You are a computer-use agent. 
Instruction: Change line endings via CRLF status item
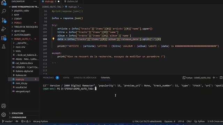coord(189,122)
